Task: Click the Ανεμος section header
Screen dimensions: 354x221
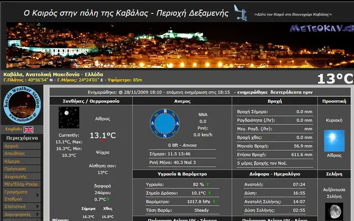Action: (182, 101)
